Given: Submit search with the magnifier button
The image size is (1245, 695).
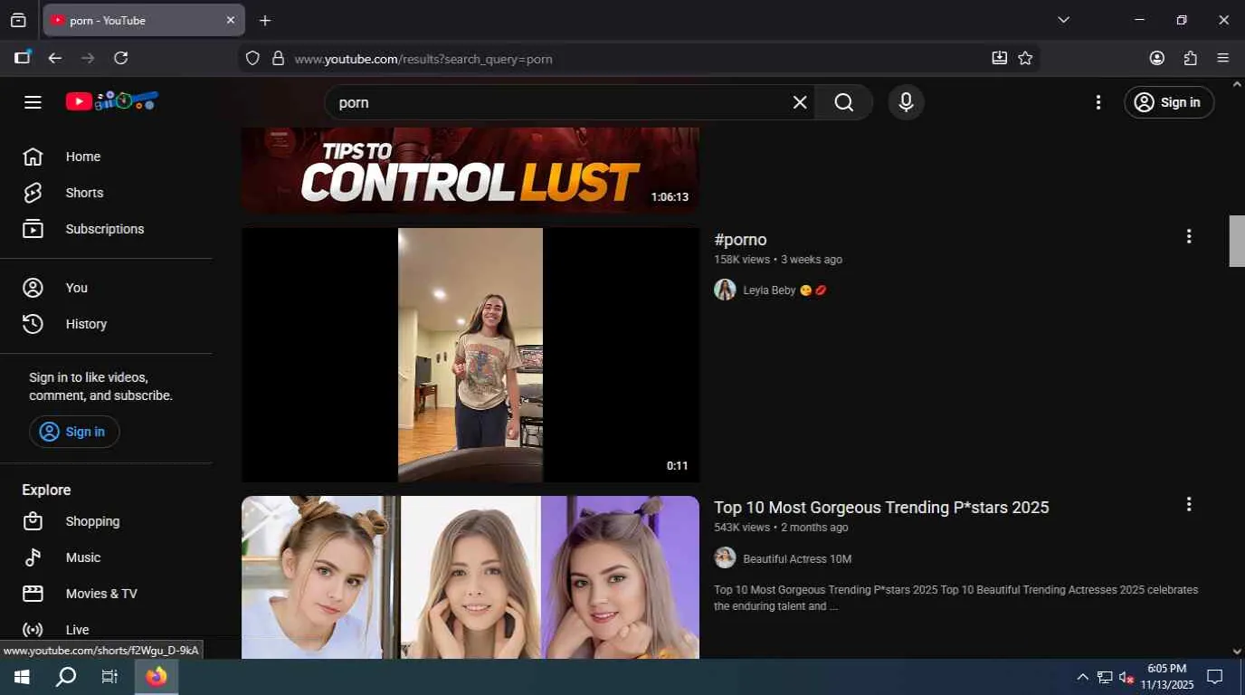Looking at the screenshot, I should tap(844, 102).
